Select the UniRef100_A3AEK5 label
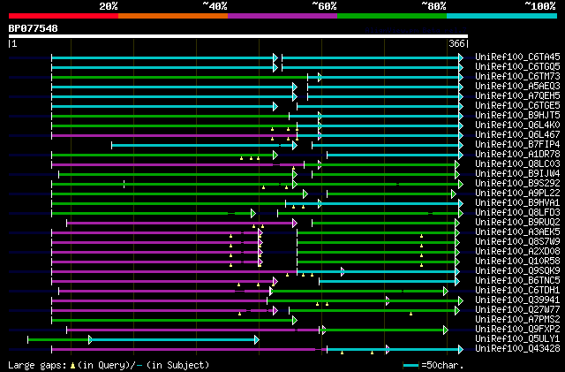Screen dimensions: 565x372 517,232
